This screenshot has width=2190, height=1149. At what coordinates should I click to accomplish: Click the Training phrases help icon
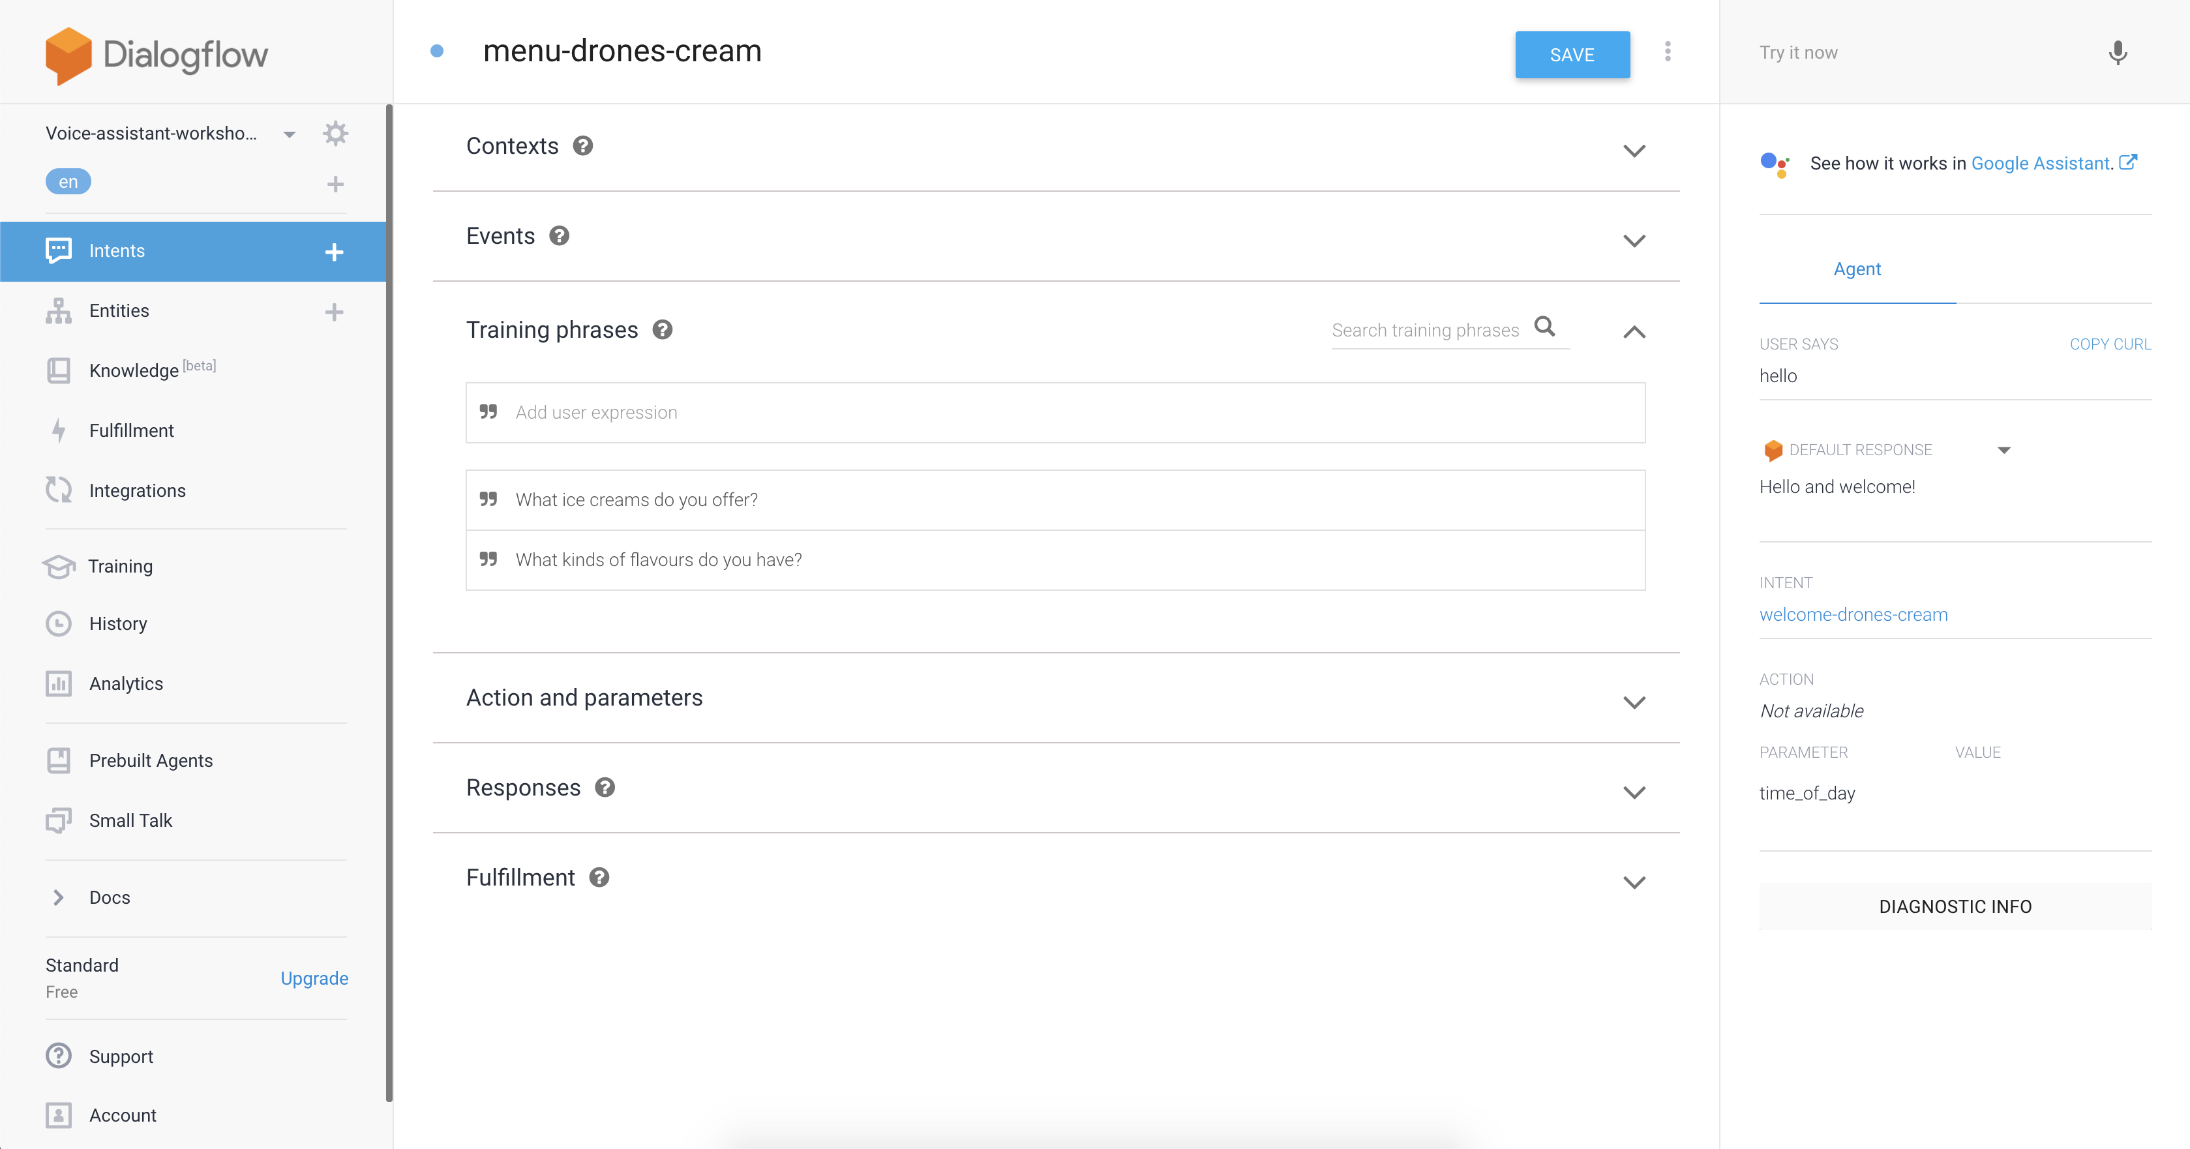tap(663, 330)
